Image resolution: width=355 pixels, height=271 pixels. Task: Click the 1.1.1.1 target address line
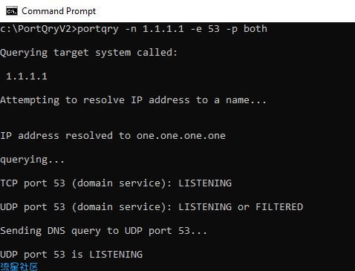pyautogui.click(x=27, y=76)
